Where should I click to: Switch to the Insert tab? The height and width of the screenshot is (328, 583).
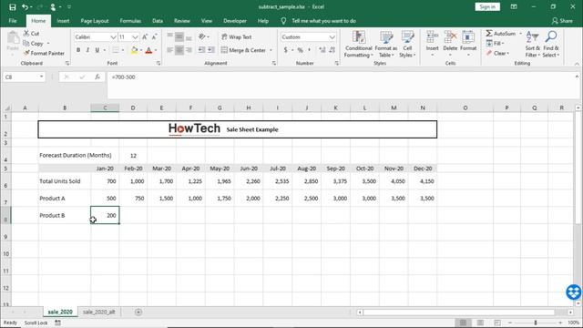(63, 21)
